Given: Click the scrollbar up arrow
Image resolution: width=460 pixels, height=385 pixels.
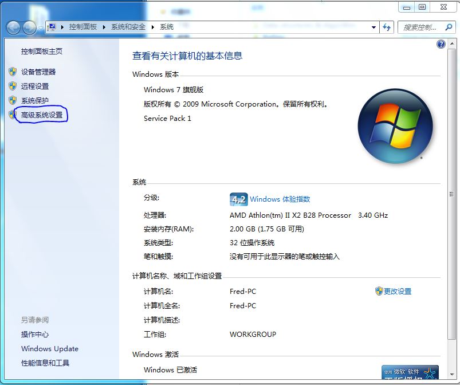Looking at the screenshot, I should pyautogui.click(x=452, y=44).
